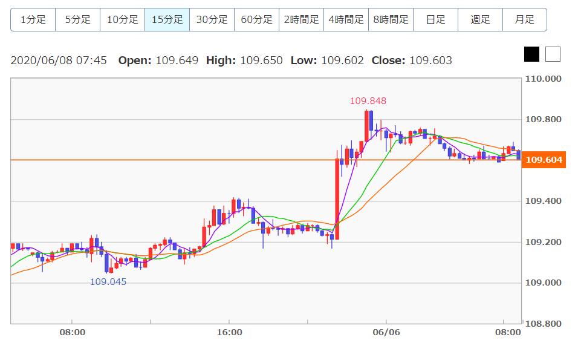Open the 60分足 hourly chart
Screen dimensions: 578x340
pyautogui.click(x=256, y=19)
